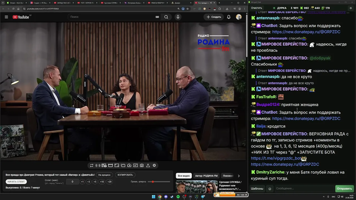Image resolution: width=356 pixels, height=200 pixels.
Task: Select the 'Автор: РОДИНА FM' chip
Action: click(x=206, y=176)
